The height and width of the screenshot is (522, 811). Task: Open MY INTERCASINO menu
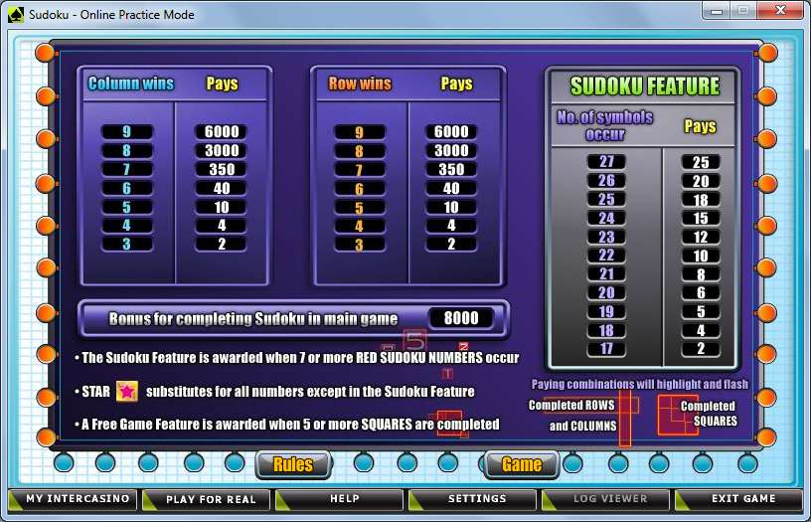[73, 499]
